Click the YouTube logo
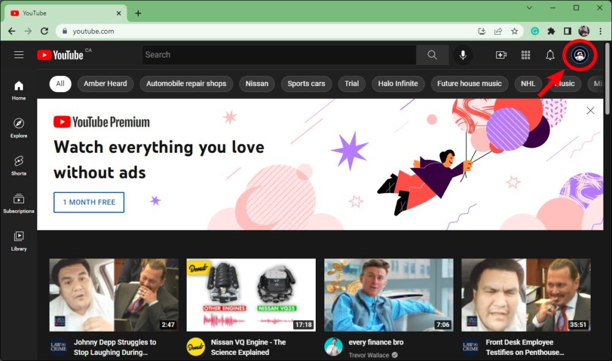612x361 pixels. [x=60, y=55]
